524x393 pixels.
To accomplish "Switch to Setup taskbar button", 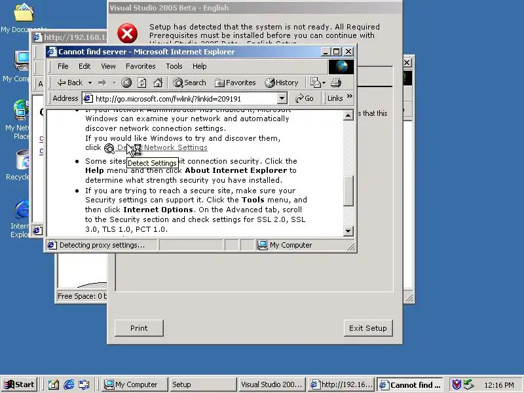I will coord(203,384).
